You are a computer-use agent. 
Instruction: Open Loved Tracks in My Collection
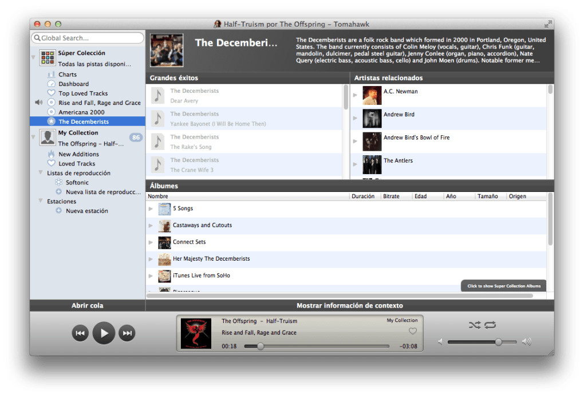[77, 164]
